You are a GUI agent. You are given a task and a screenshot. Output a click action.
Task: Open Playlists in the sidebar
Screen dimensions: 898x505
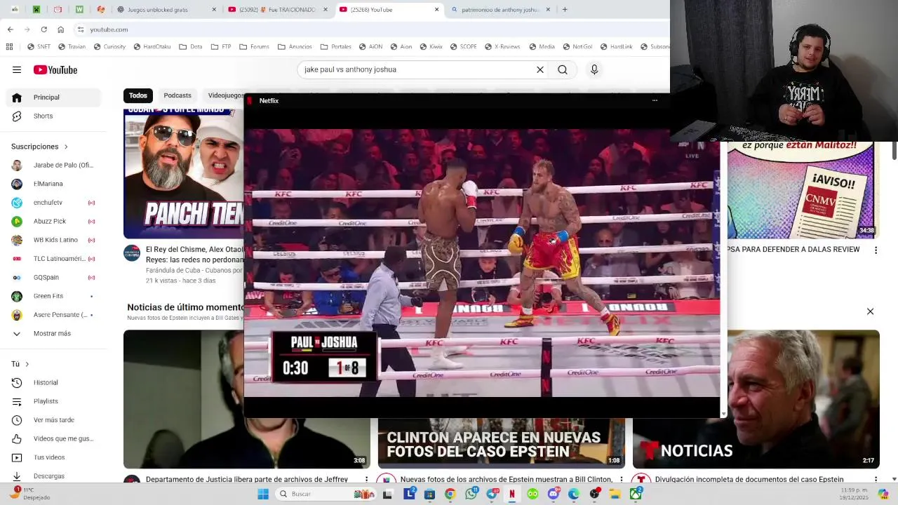[x=53, y=401]
